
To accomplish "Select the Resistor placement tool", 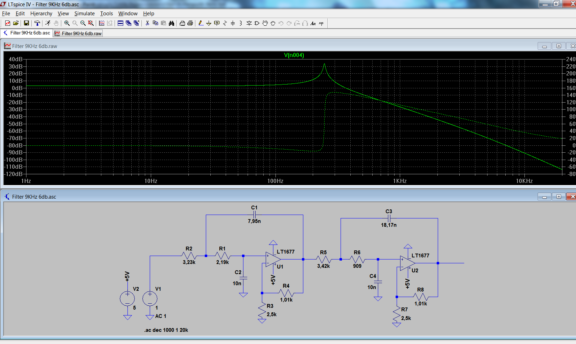I will tap(225, 23).
